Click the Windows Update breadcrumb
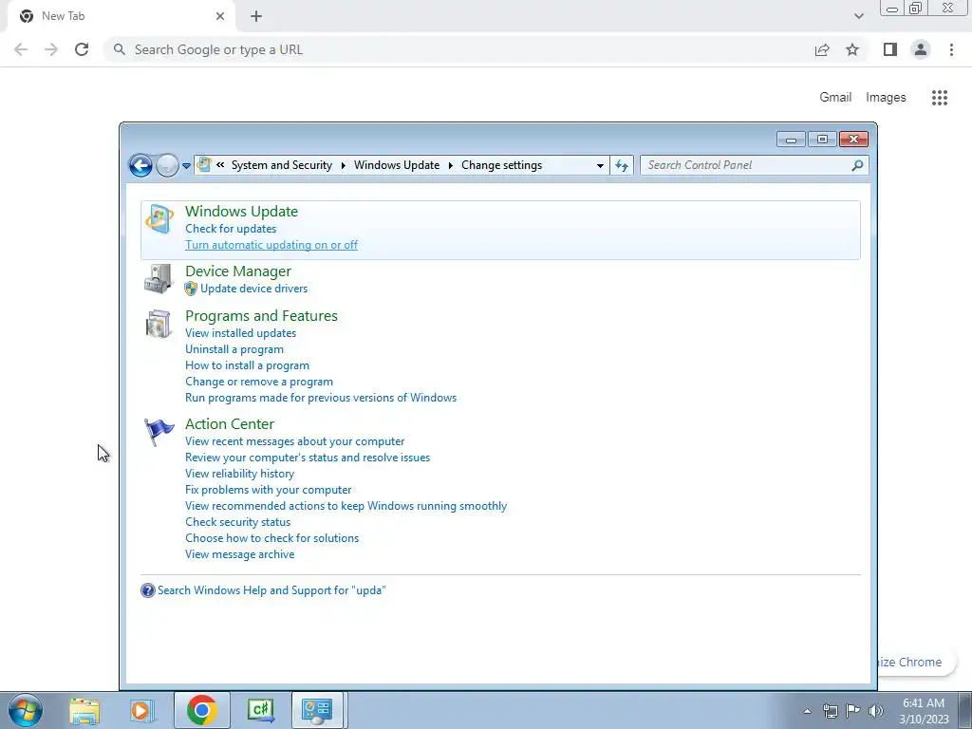972x729 pixels. coord(397,165)
